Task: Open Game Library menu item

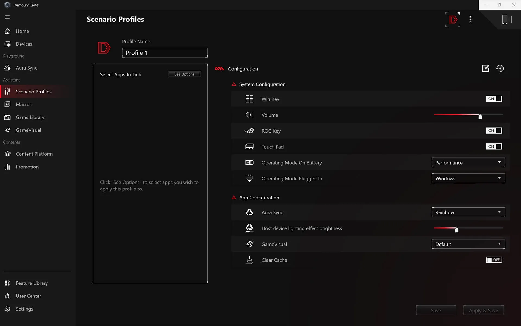Action: click(x=30, y=117)
